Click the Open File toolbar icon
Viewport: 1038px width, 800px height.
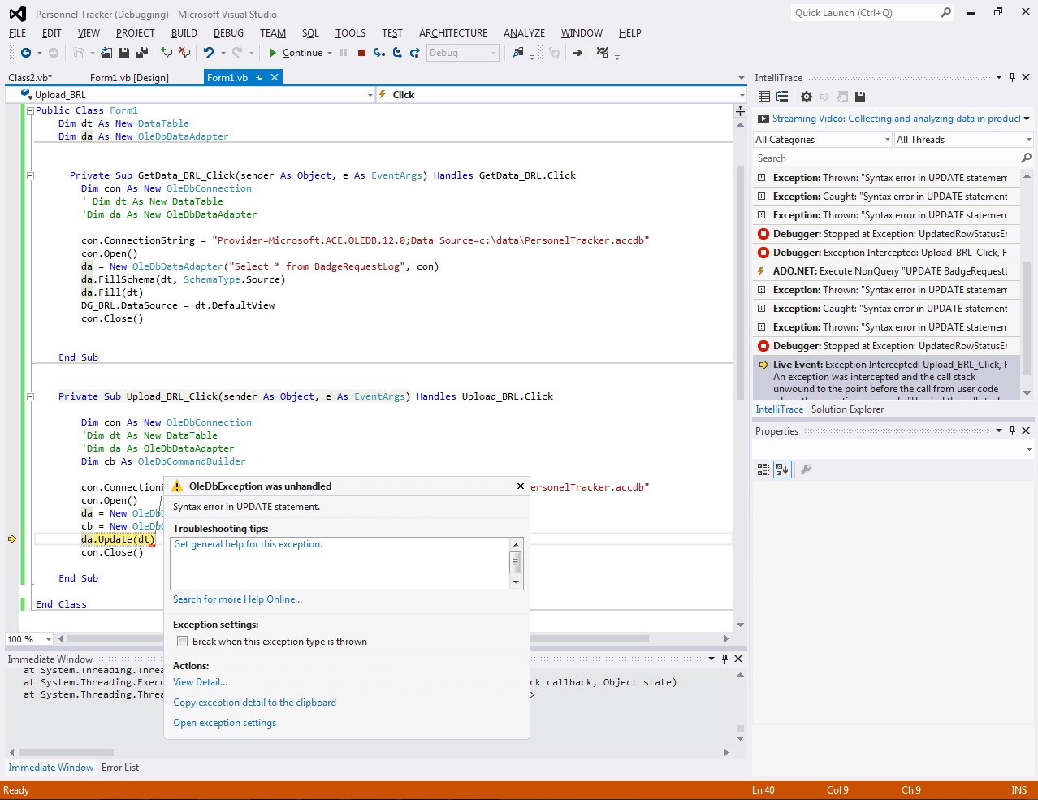point(106,53)
